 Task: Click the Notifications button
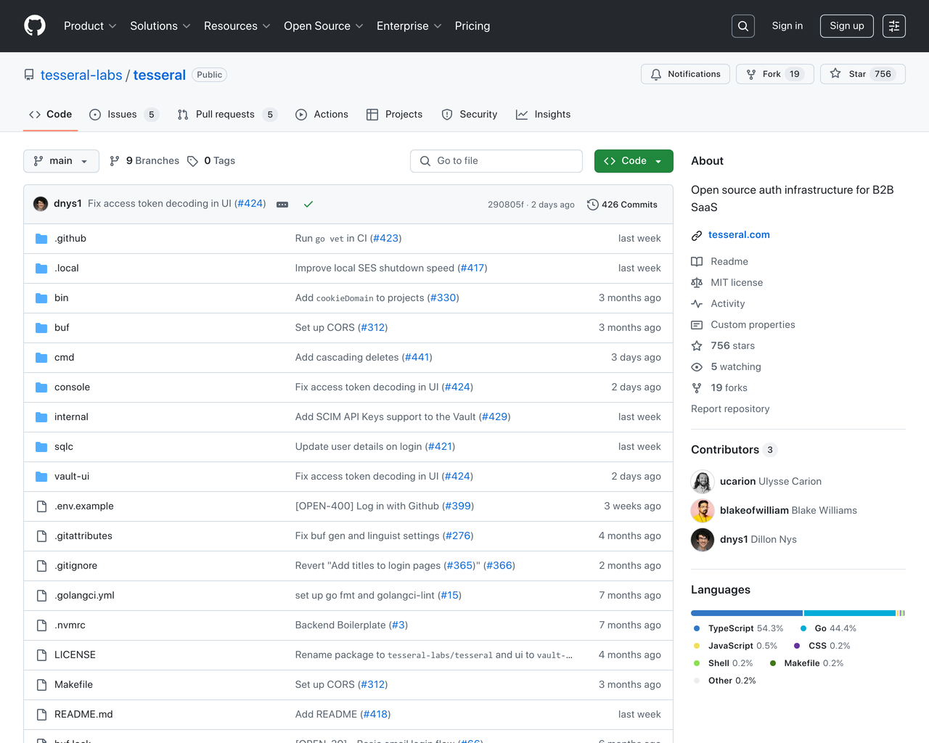click(685, 74)
